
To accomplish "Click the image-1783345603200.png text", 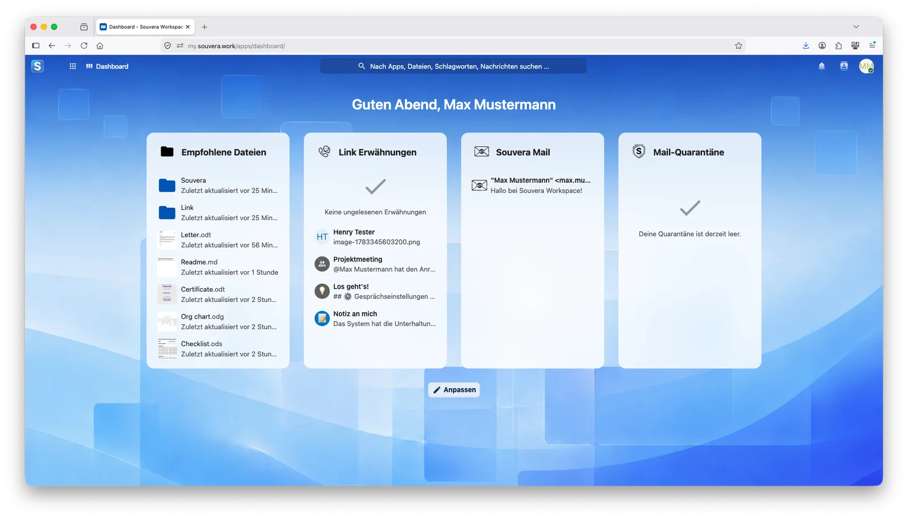I will tap(376, 242).
